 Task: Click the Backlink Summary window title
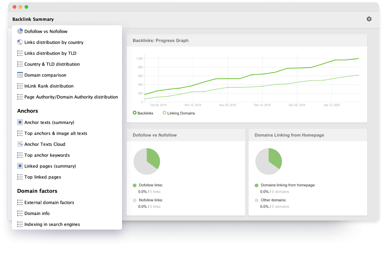click(33, 19)
